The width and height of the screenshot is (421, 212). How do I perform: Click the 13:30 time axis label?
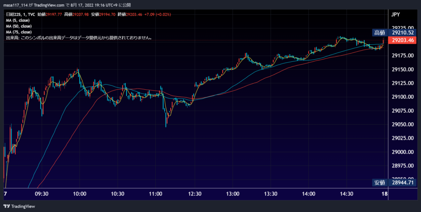click(x=271, y=194)
